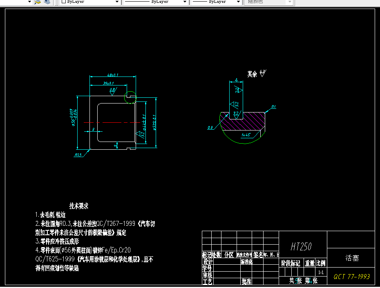The width and height of the screenshot is (380, 288).
Task: Click the white ByLayer color swatch
Action: tap(64, 2)
